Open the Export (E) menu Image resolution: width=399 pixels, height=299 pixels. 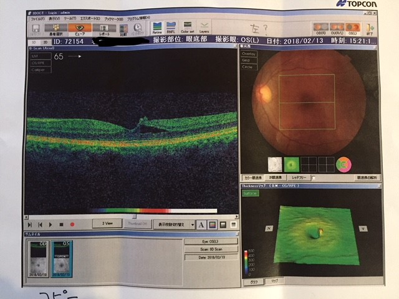(90, 19)
